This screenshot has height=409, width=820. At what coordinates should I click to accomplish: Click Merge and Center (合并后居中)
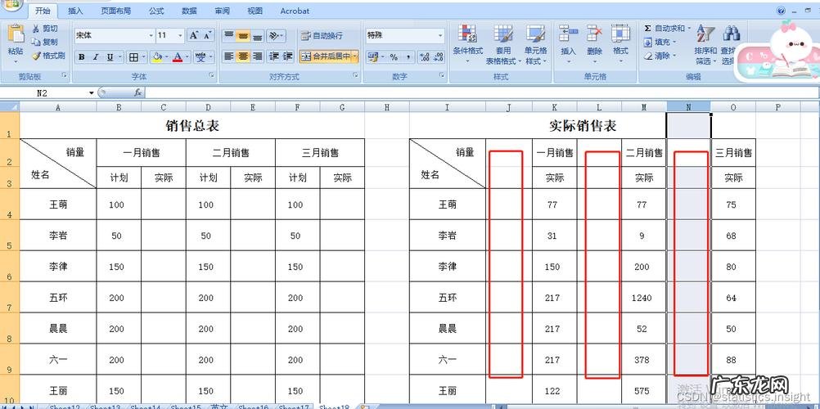click(x=326, y=56)
